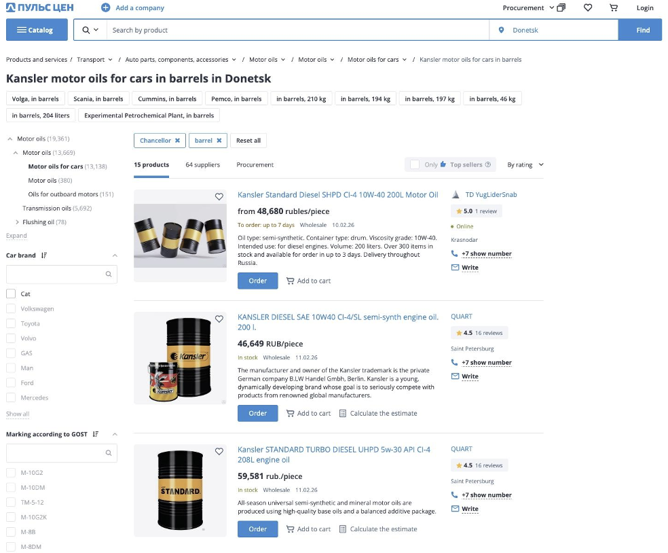Check the TM-5-12 GOST marking checkbox
The height and width of the screenshot is (553, 668).
coord(11,502)
